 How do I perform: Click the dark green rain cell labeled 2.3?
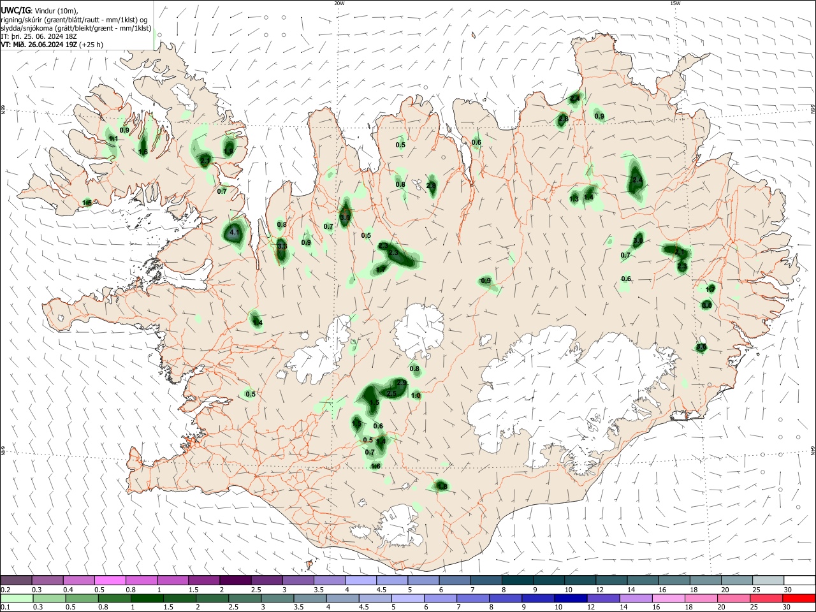(394, 254)
